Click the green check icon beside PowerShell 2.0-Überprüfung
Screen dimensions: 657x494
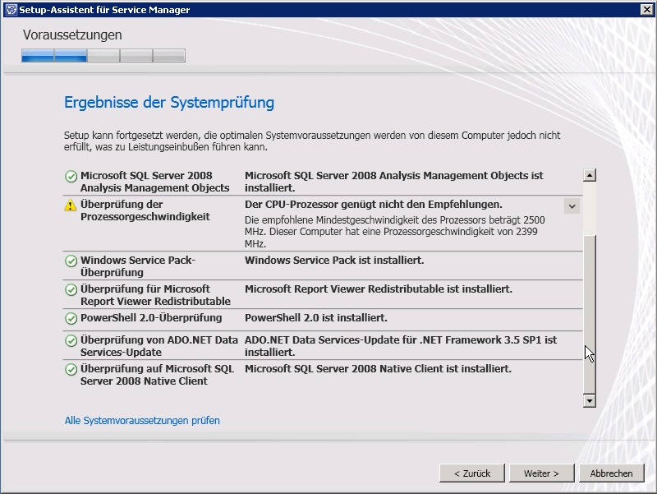pyautogui.click(x=71, y=319)
